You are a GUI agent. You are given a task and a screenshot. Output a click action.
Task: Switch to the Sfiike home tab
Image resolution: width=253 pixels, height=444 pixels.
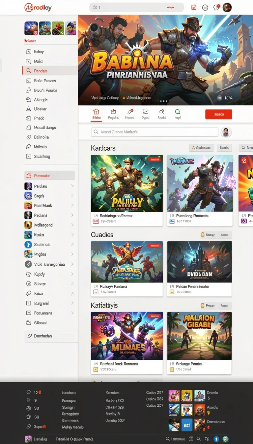pos(96,114)
